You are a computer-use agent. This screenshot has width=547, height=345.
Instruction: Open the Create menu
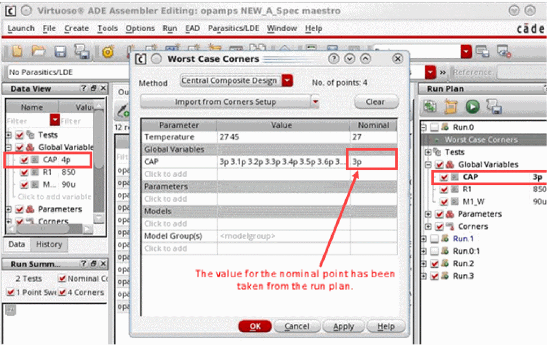[76, 28]
